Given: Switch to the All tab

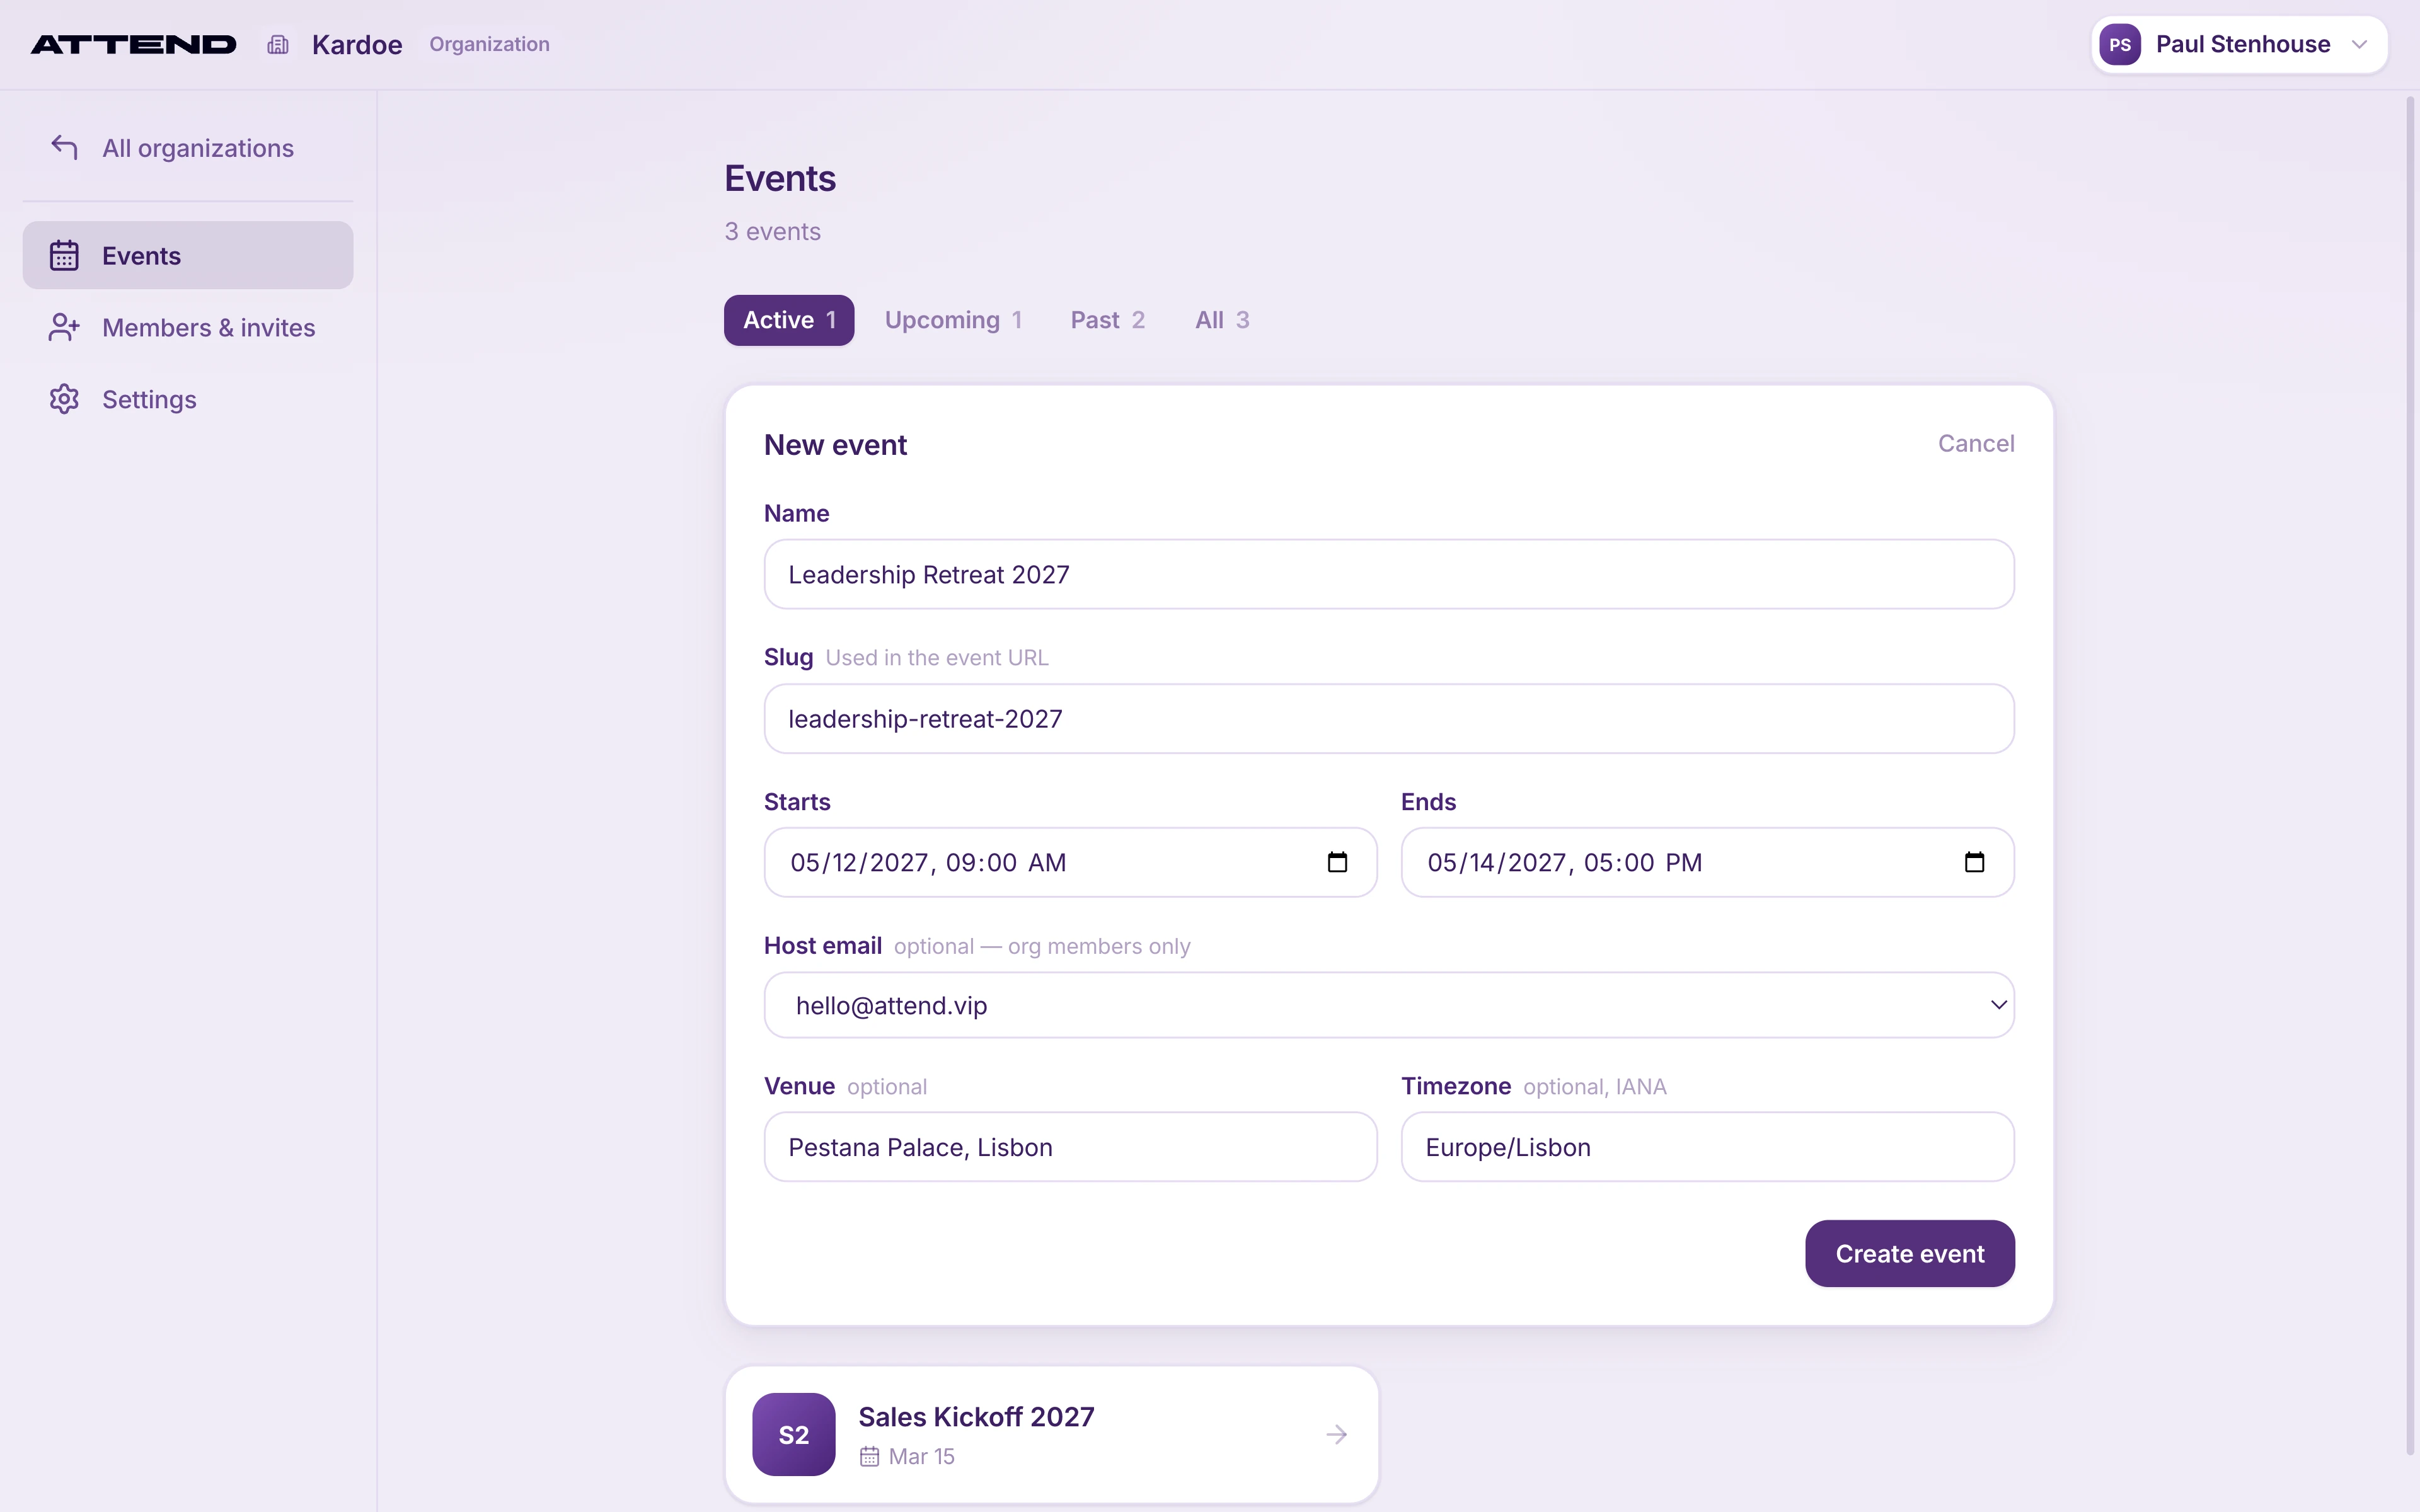Looking at the screenshot, I should 1222,320.
